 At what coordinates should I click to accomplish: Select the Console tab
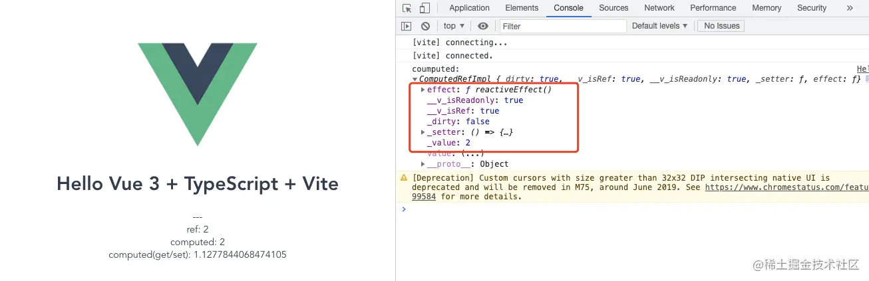[x=568, y=8]
